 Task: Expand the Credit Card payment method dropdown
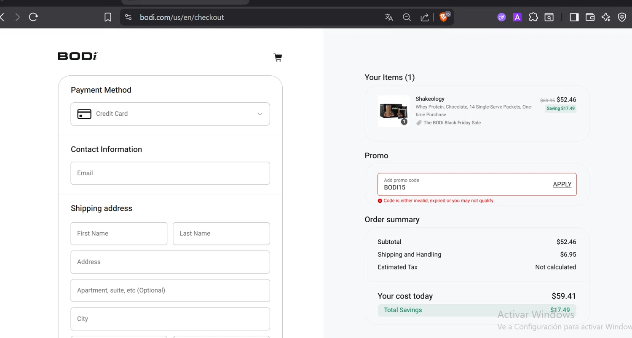click(x=170, y=114)
